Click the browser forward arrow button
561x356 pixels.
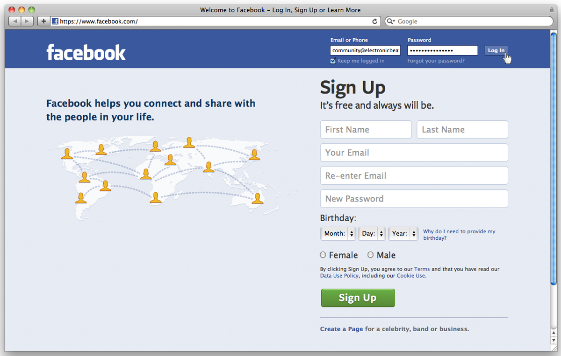pyautogui.click(x=27, y=21)
